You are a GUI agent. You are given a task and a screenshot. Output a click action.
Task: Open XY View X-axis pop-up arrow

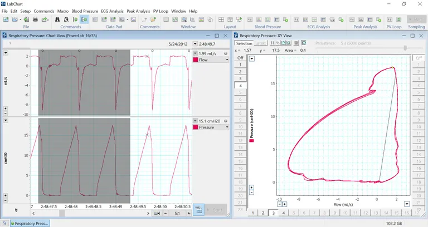(x=407, y=204)
